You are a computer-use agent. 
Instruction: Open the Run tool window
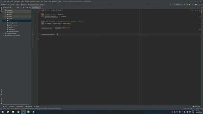(x=5, y=107)
